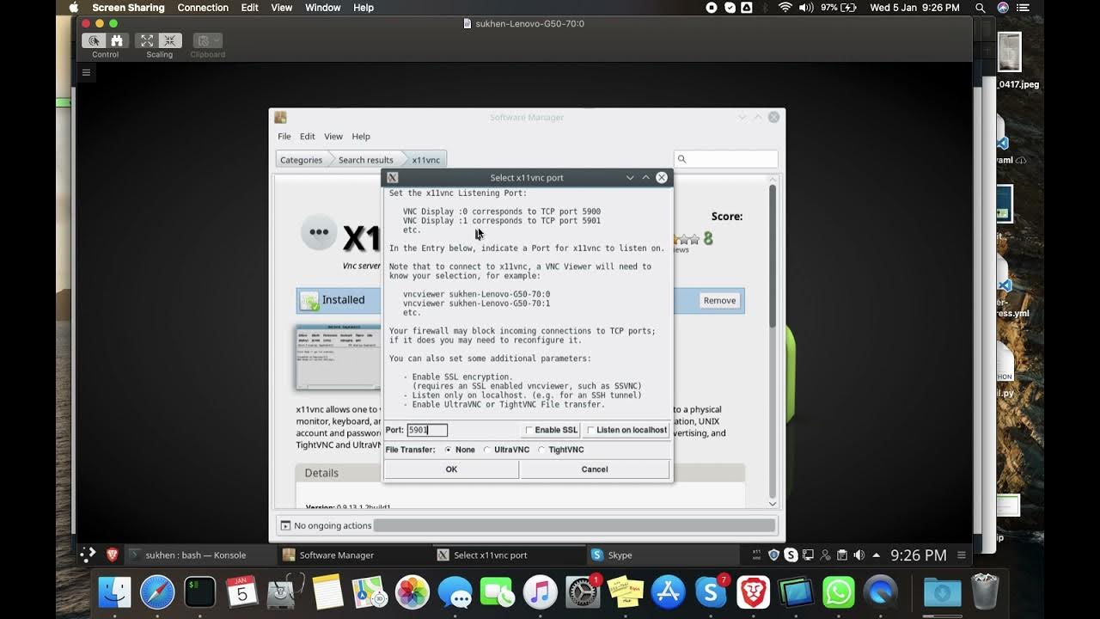Screen dimensions: 1100x619
Task: Click the remote tray volume icon
Action: click(x=859, y=555)
